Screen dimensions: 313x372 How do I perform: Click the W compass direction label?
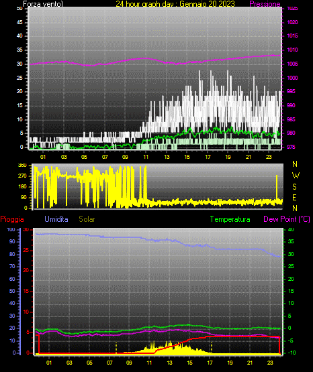point(296,176)
